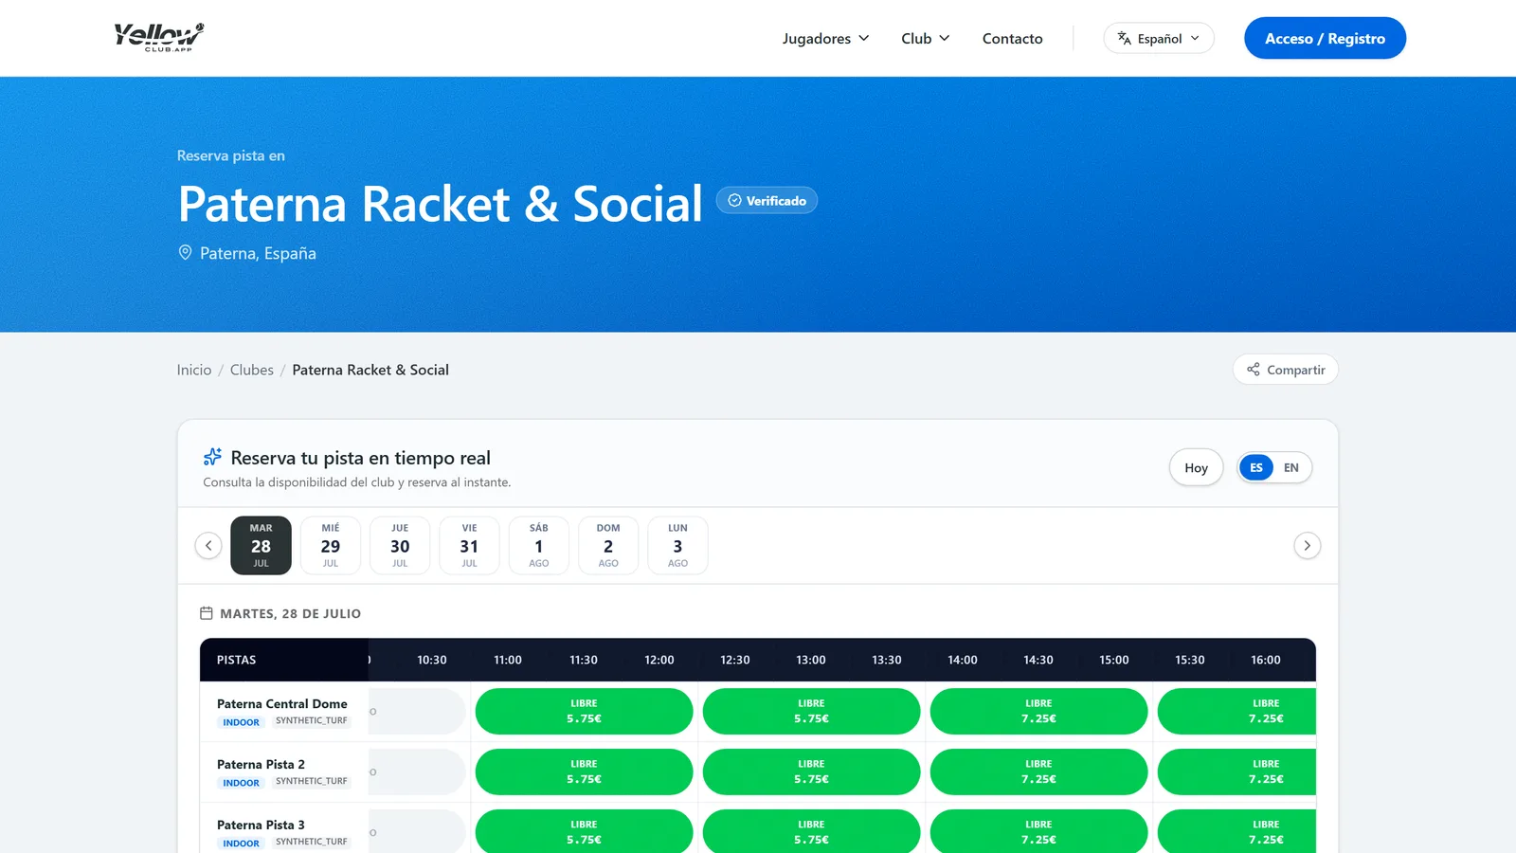Click the calendar icon by Martes, 28 de julio

(x=207, y=613)
